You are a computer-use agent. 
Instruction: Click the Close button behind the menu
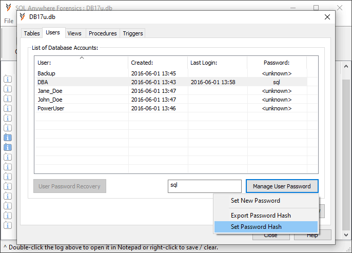[x=271, y=235]
